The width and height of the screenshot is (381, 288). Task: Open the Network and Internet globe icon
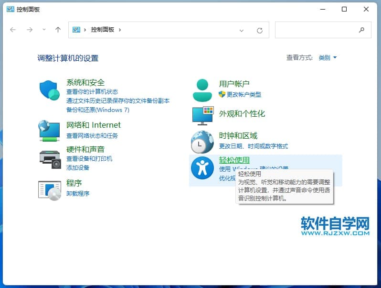coord(50,130)
